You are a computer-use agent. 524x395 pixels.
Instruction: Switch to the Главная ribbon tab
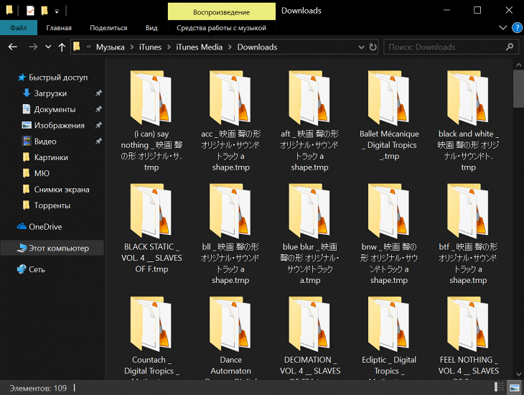(x=59, y=28)
